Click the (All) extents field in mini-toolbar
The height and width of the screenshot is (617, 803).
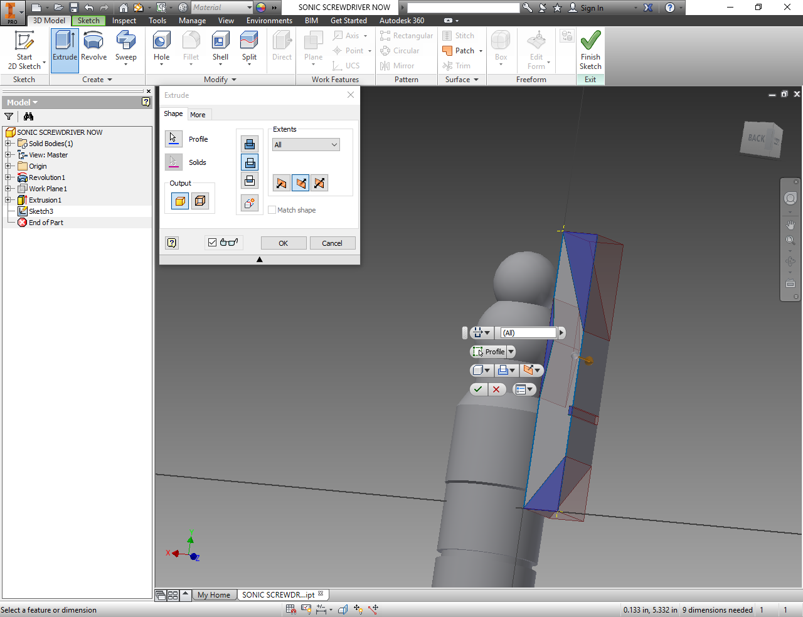tap(528, 333)
